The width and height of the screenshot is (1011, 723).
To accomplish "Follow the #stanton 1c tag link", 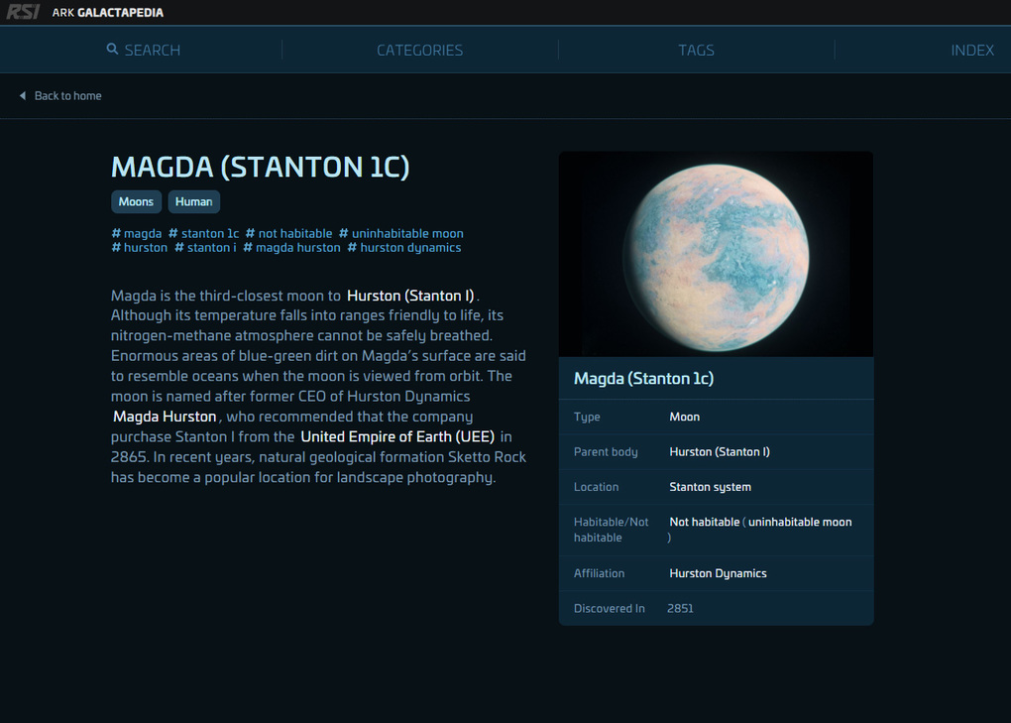I will [204, 234].
